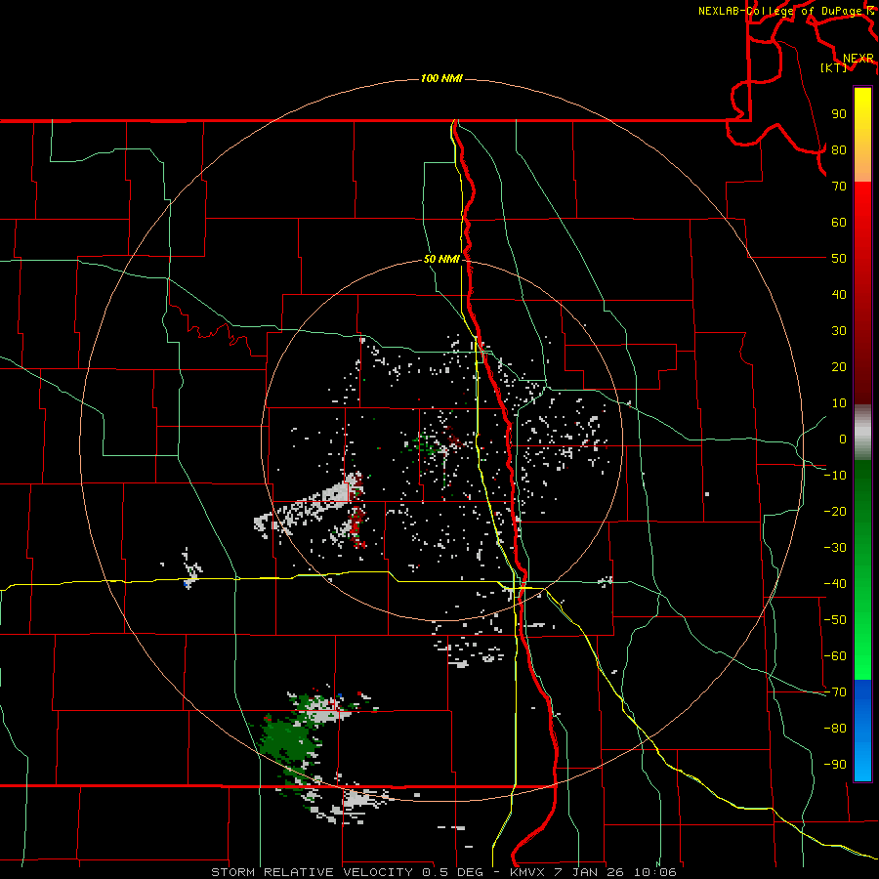
Task: Click the -70 value on velocity scale
Action: (x=835, y=692)
